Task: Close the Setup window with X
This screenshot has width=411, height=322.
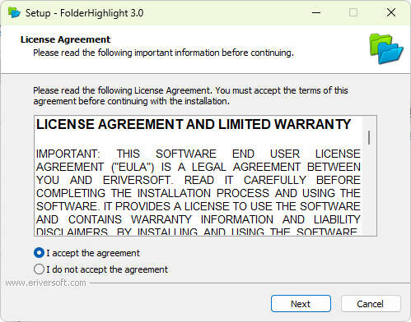Action: [391, 12]
